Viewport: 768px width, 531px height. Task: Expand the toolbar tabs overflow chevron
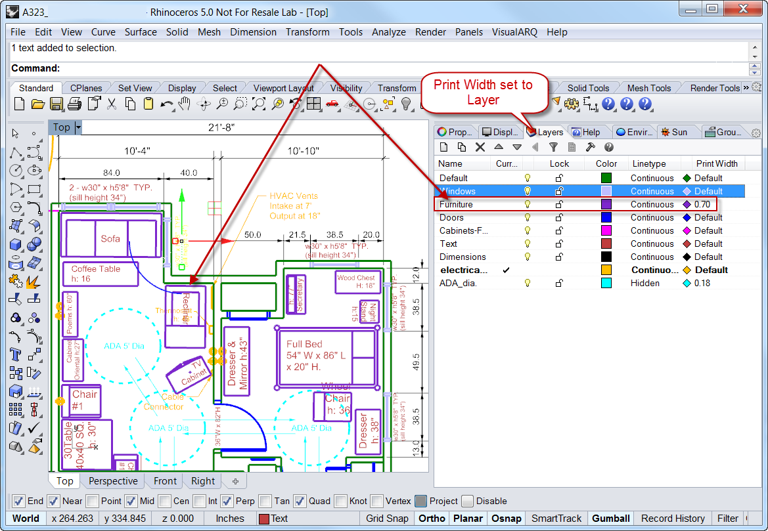tap(746, 87)
